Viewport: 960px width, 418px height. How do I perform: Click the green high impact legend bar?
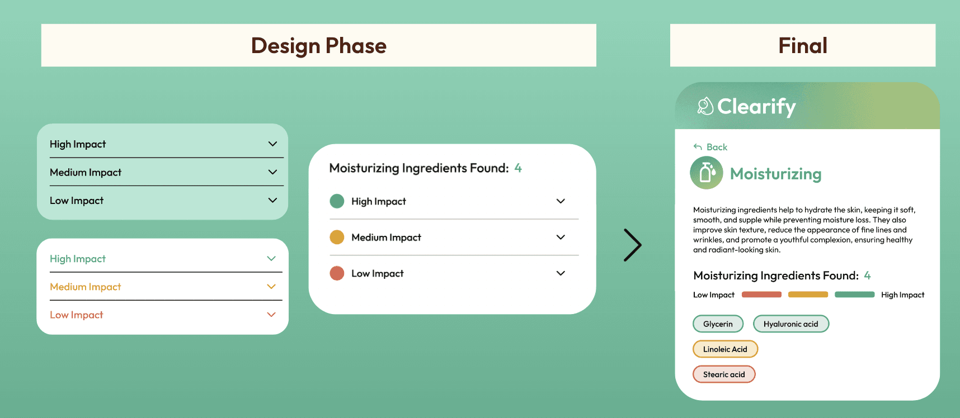(854, 294)
